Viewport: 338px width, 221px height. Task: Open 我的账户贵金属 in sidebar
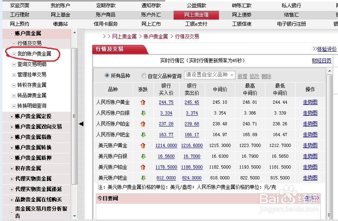coord(34,54)
